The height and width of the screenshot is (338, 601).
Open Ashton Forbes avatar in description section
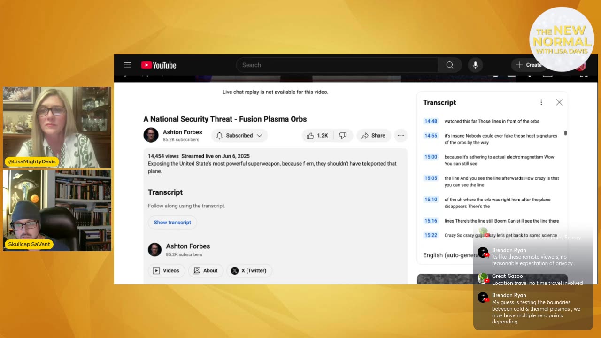[154, 249]
